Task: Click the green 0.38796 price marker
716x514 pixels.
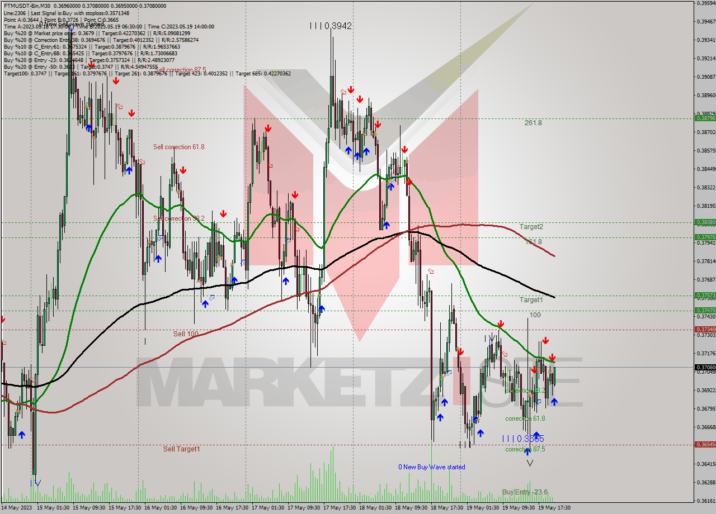Action: [x=705, y=118]
